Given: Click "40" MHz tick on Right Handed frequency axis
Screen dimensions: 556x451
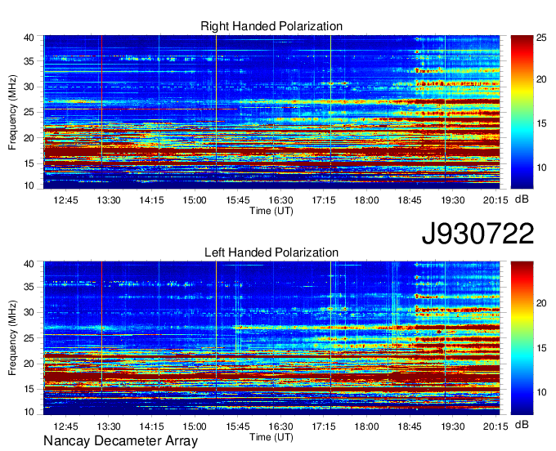Looking at the screenshot, I should [x=29, y=38].
